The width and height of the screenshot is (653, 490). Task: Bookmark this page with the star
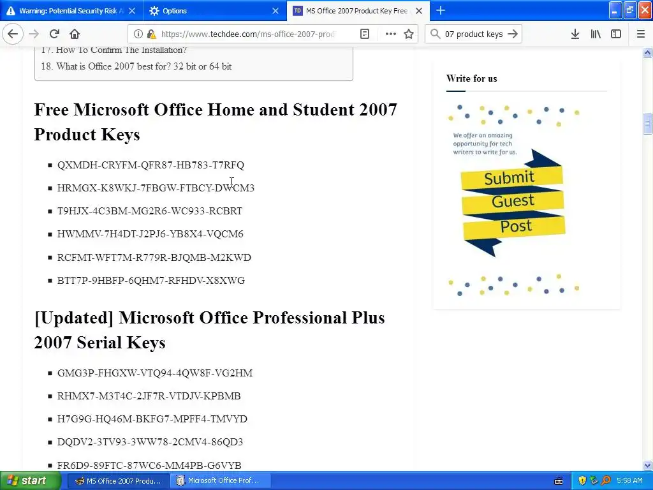click(409, 34)
